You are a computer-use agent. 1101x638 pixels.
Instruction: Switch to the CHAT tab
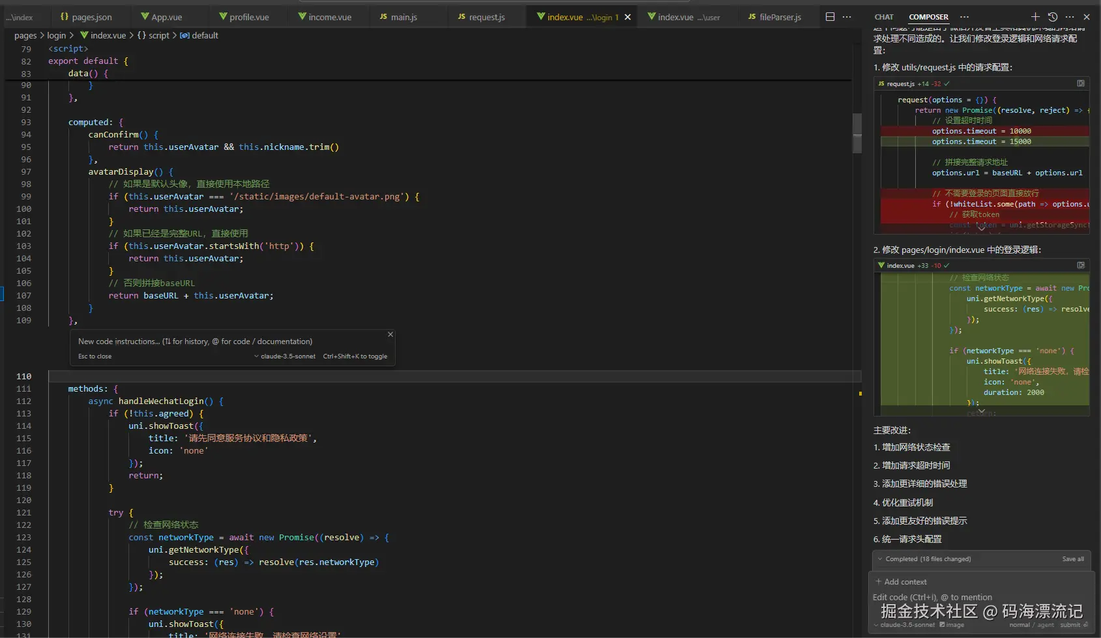click(884, 17)
